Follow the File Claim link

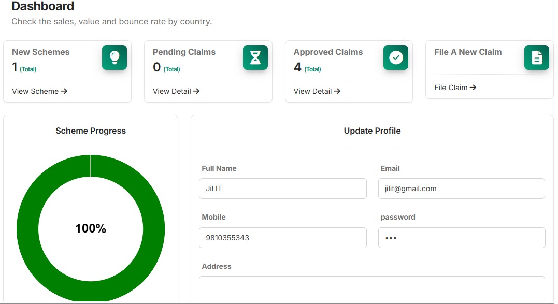click(455, 88)
